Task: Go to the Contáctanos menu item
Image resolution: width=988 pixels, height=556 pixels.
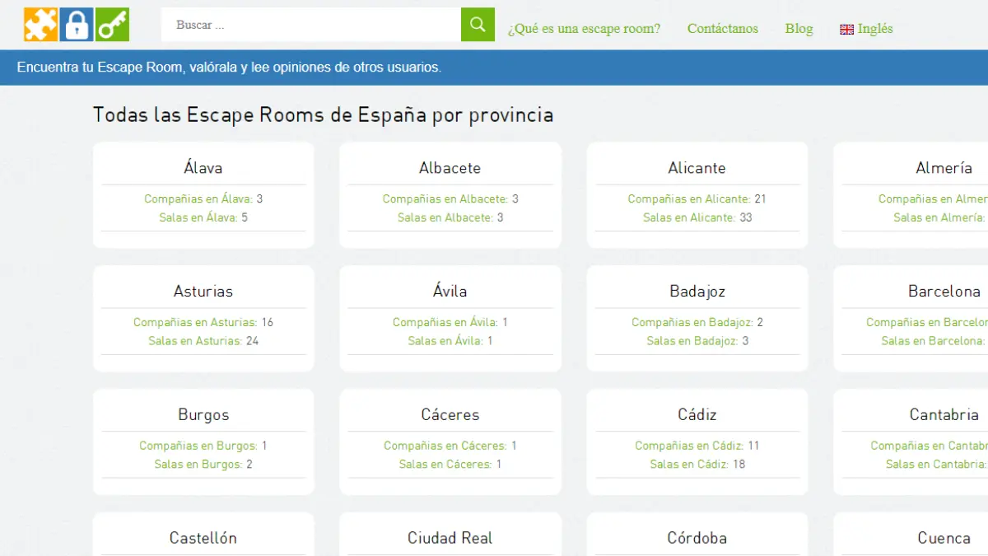Action: click(722, 29)
